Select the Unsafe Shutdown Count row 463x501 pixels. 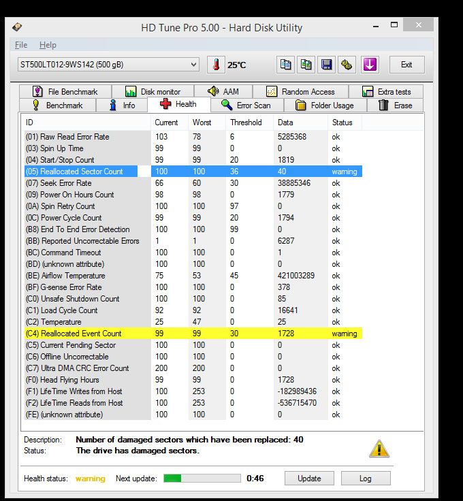click(x=193, y=299)
